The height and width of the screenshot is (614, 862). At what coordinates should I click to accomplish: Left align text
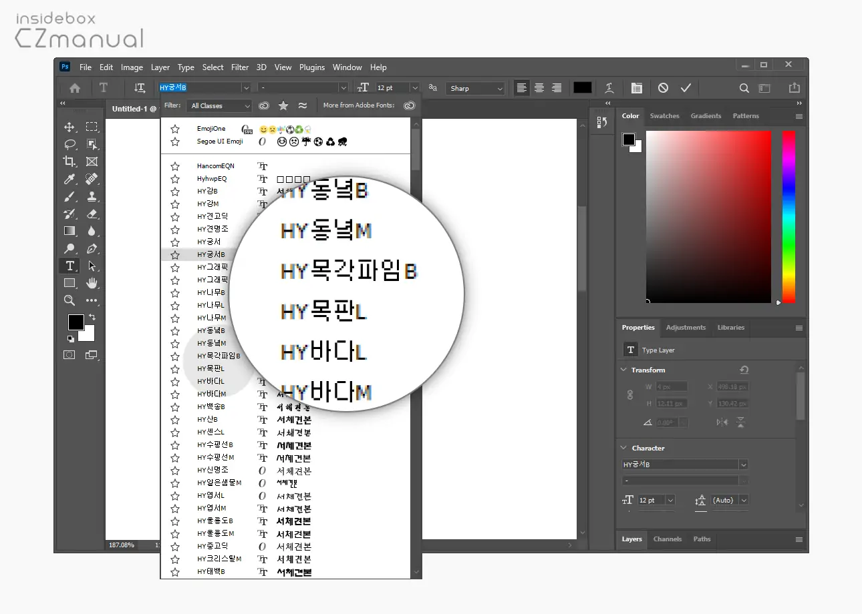[x=522, y=88]
